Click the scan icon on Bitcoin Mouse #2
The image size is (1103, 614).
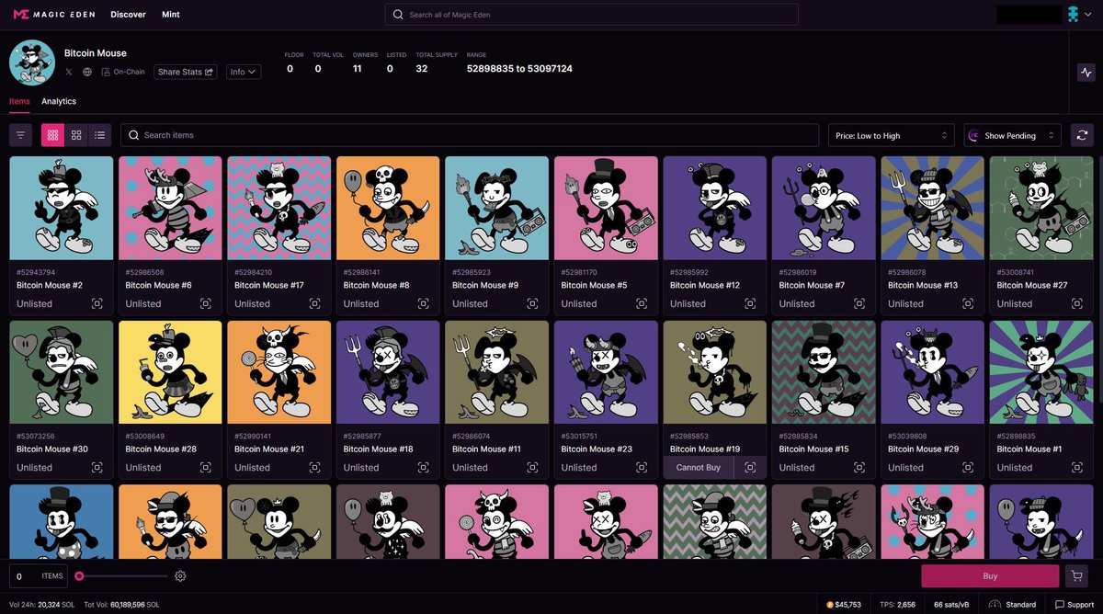[97, 303]
